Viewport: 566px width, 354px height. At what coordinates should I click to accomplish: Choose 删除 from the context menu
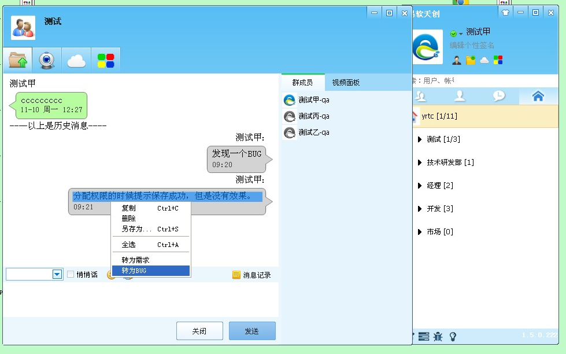(x=151, y=219)
